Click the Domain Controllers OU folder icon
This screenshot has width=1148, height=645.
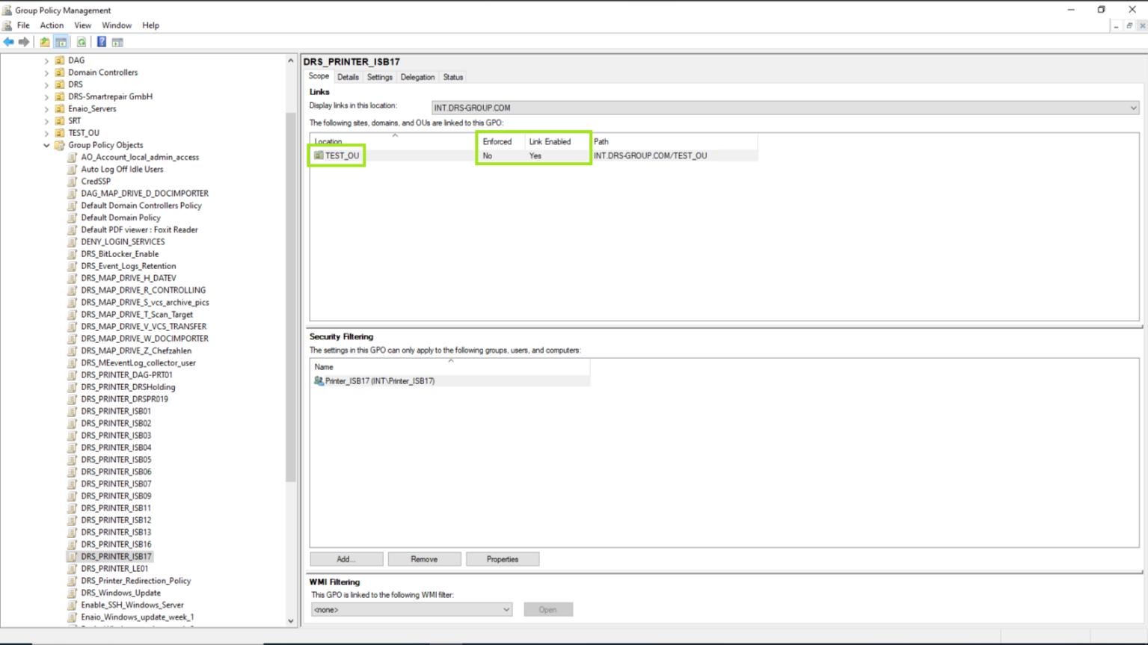coord(60,72)
